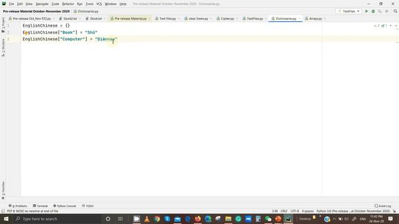Image resolution: width=399 pixels, height=224 pixels.
Task: Click the intention bulb on line 2
Action: (x=26, y=33)
